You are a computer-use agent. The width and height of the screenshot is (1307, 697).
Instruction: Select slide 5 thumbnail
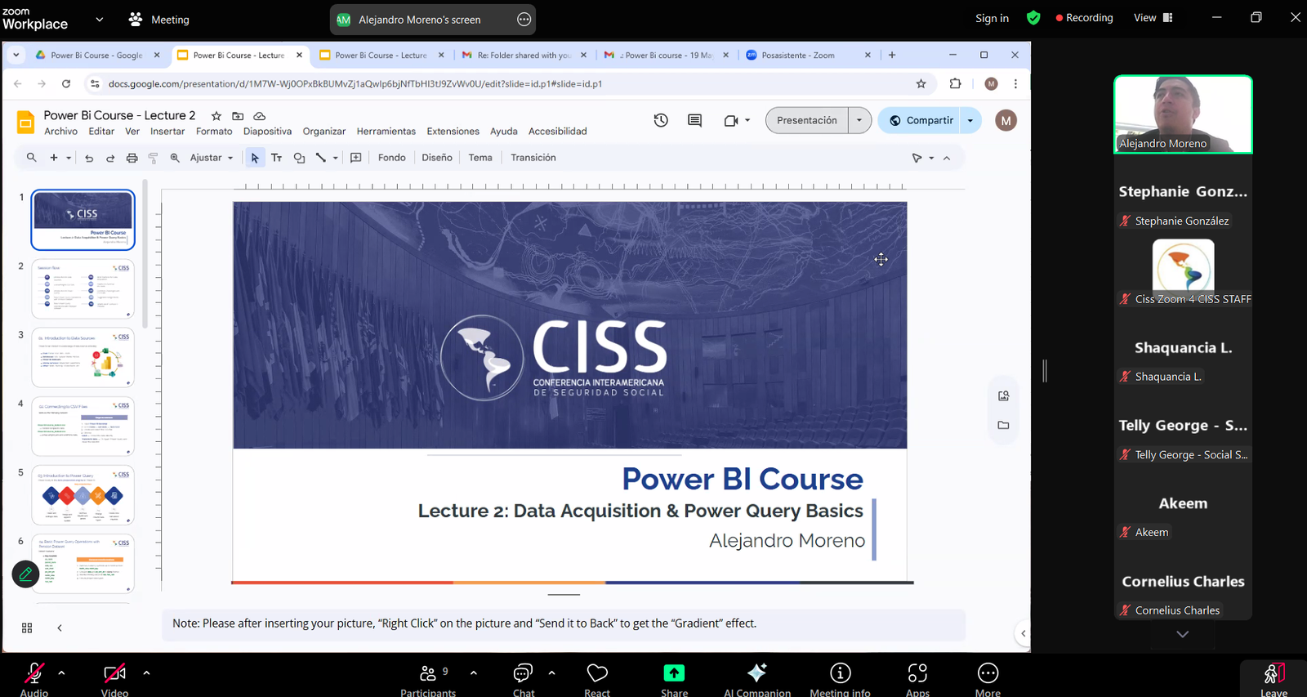tap(83, 495)
